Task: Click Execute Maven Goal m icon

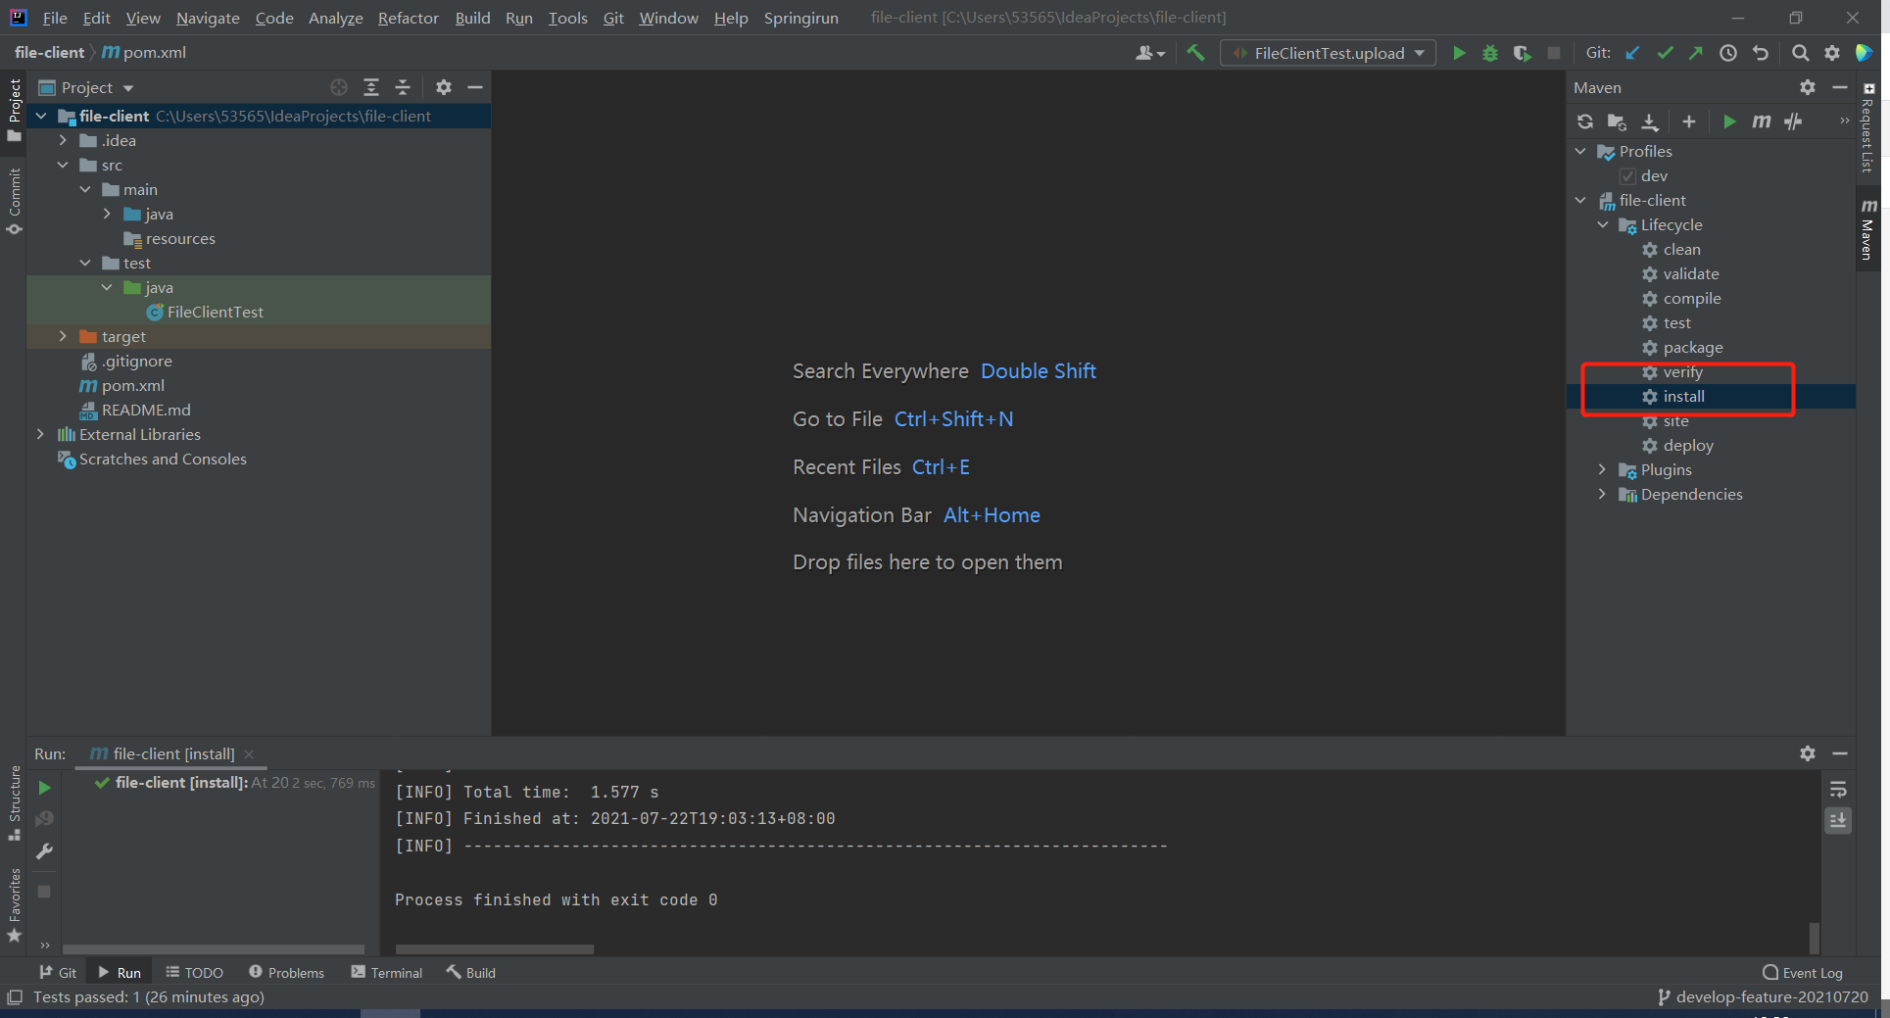Action: tap(1762, 121)
